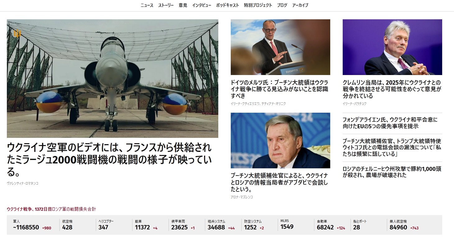Visit the ブログ section
This screenshot has width=454, height=240.
click(282, 5)
